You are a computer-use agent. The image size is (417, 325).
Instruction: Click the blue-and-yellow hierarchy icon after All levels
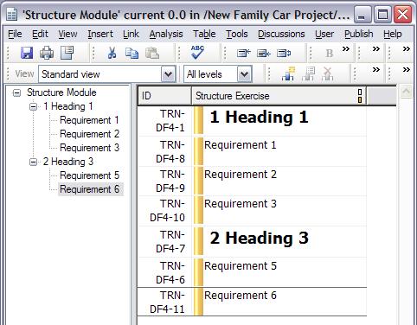tap(288, 74)
